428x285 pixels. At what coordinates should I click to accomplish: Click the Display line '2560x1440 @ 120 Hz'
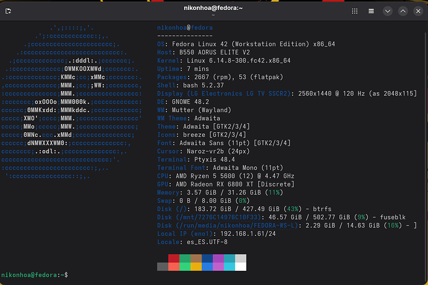tap(287, 94)
